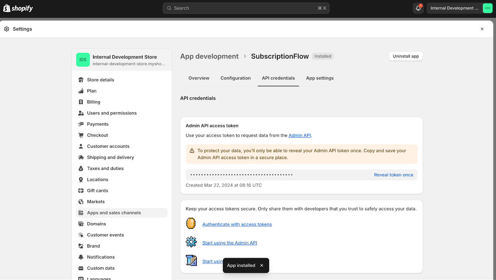Open Custom data settings
496x280 pixels.
pyautogui.click(x=122, y=268)
